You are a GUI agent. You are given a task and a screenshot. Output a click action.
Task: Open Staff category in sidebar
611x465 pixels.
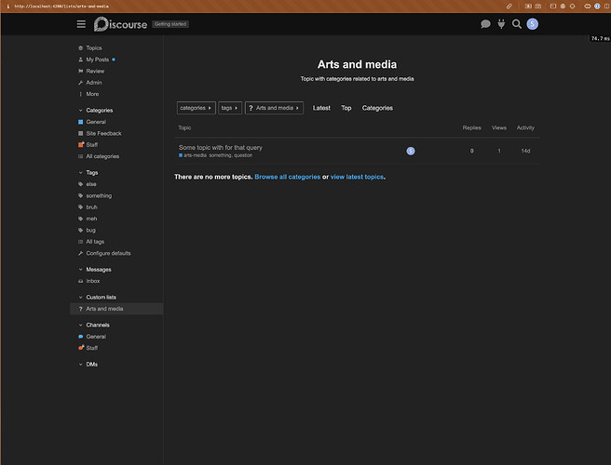pyautogui.click(x=91, y=145)
